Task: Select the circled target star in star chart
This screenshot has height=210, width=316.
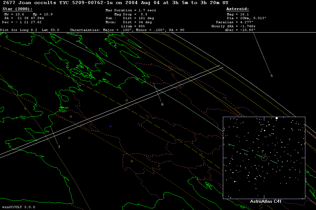Action: tap(264, 158)
